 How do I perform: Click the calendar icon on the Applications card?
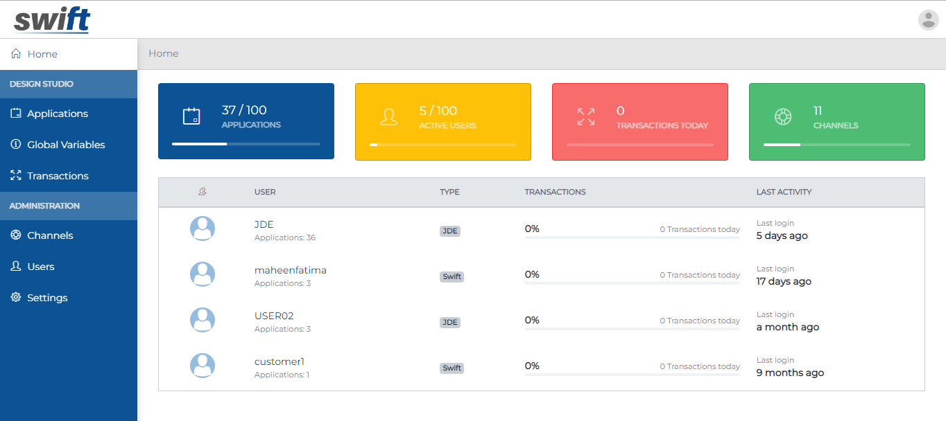click(193, 116)
